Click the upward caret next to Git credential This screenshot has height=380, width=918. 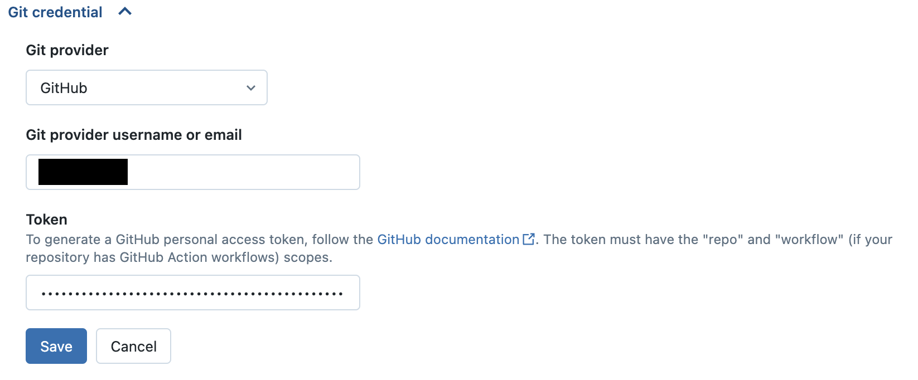point(124,11)
